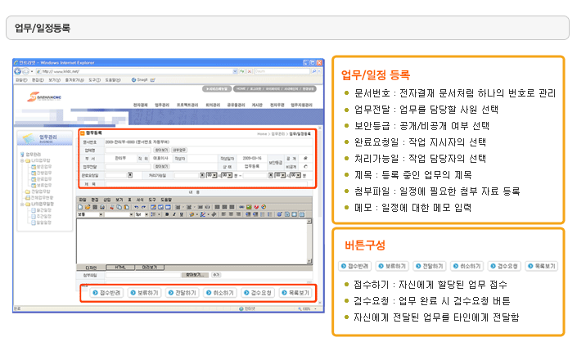Select the 비공개 radio button
This screenshot has width=577, height=351.
tap(306, 166)
